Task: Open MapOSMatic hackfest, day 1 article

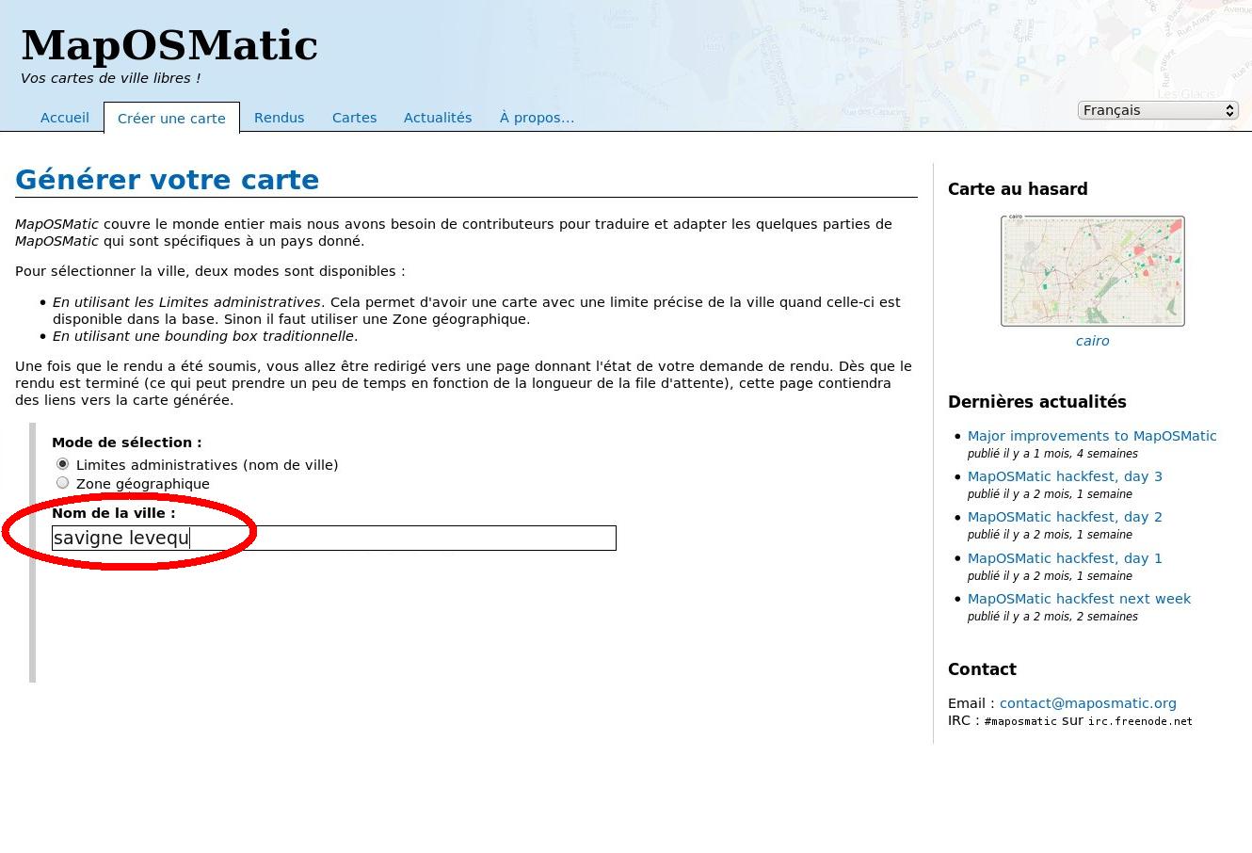Action: (1065, 558)
